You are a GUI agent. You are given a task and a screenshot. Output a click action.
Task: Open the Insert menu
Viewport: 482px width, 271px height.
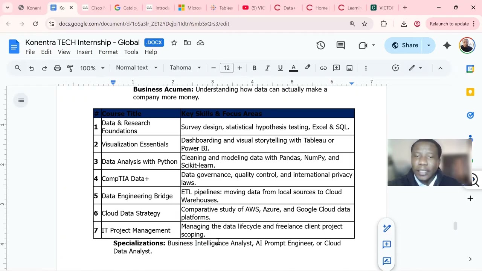[x=84, y=52]
